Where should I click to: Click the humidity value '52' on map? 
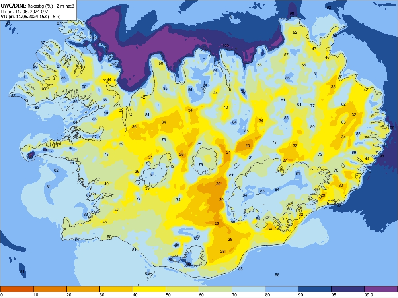[295, 33]
